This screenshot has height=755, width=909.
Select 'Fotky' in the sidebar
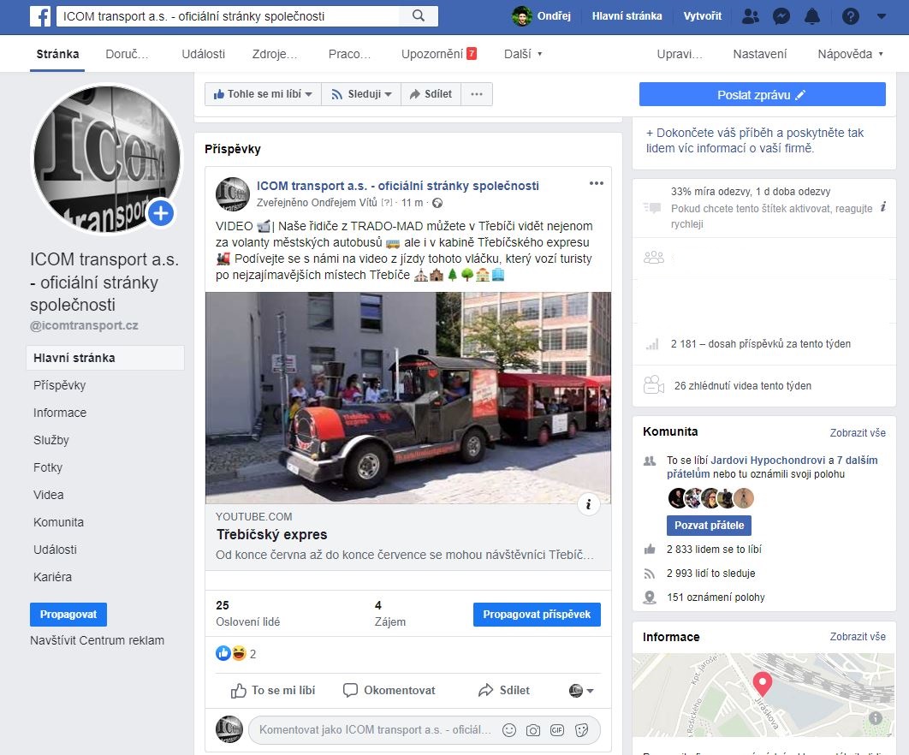(48, 467)
